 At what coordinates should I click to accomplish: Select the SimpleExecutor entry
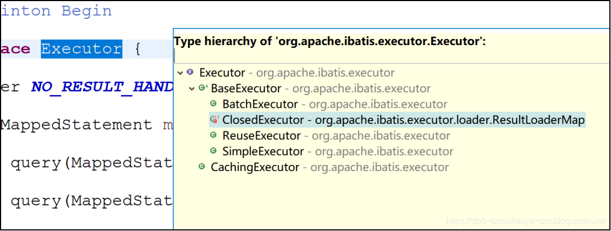tap(338, 152)
